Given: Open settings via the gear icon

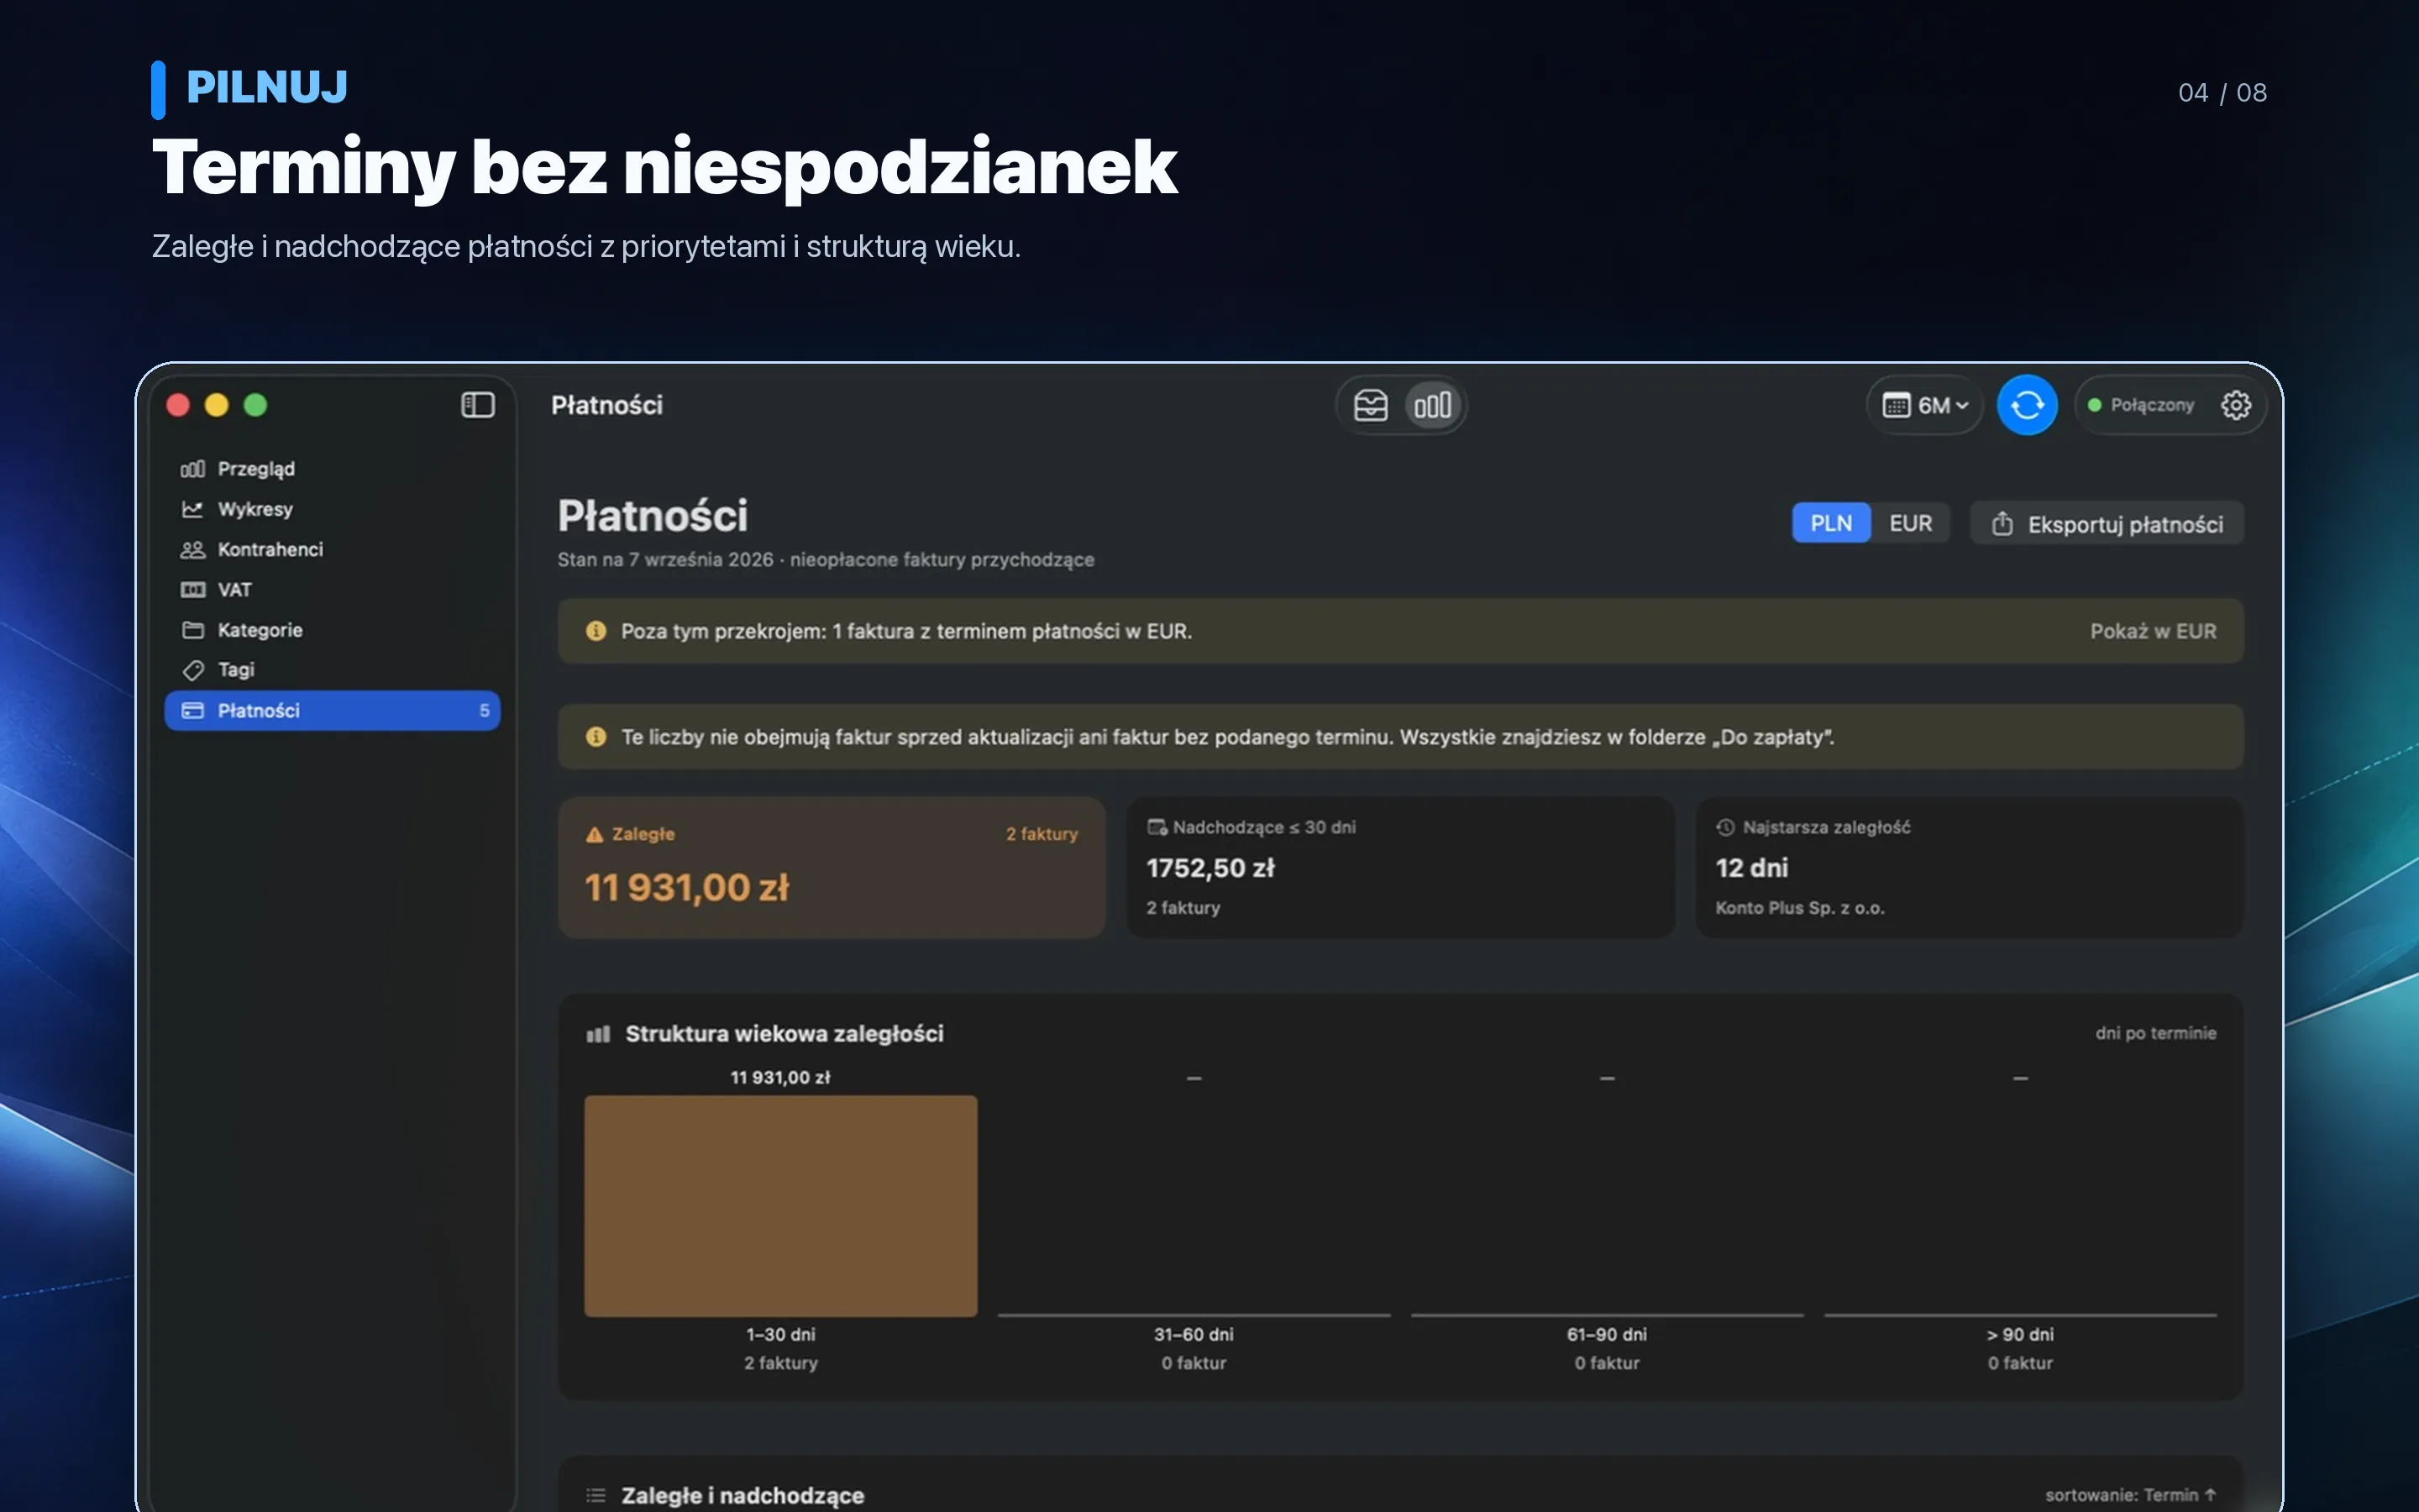Looking at the screenshot, I should 2235,405.
